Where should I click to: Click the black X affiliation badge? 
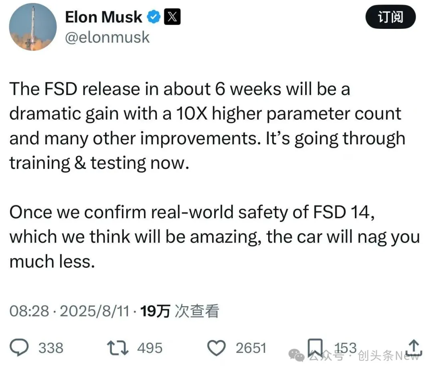coord(173,17)
